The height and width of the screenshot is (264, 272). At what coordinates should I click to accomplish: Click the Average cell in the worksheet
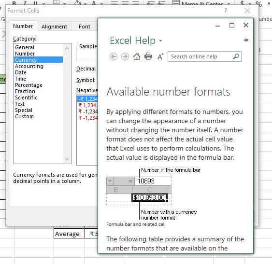tap(69, 234)
